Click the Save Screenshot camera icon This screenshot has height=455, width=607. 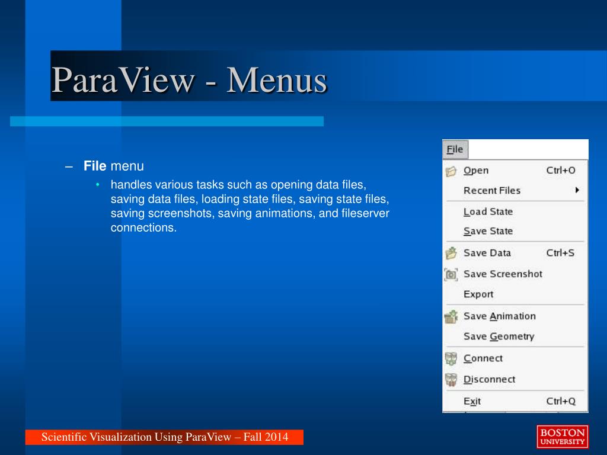pyautogui.click(x=451, y=274)
